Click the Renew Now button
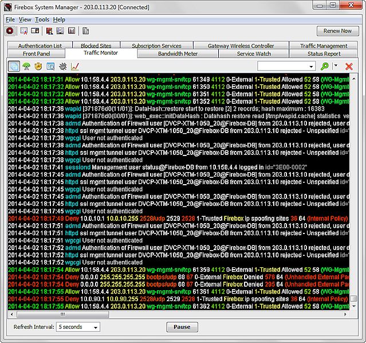The width and height of the screenshot is (366, 343). [x=337, y=31]
